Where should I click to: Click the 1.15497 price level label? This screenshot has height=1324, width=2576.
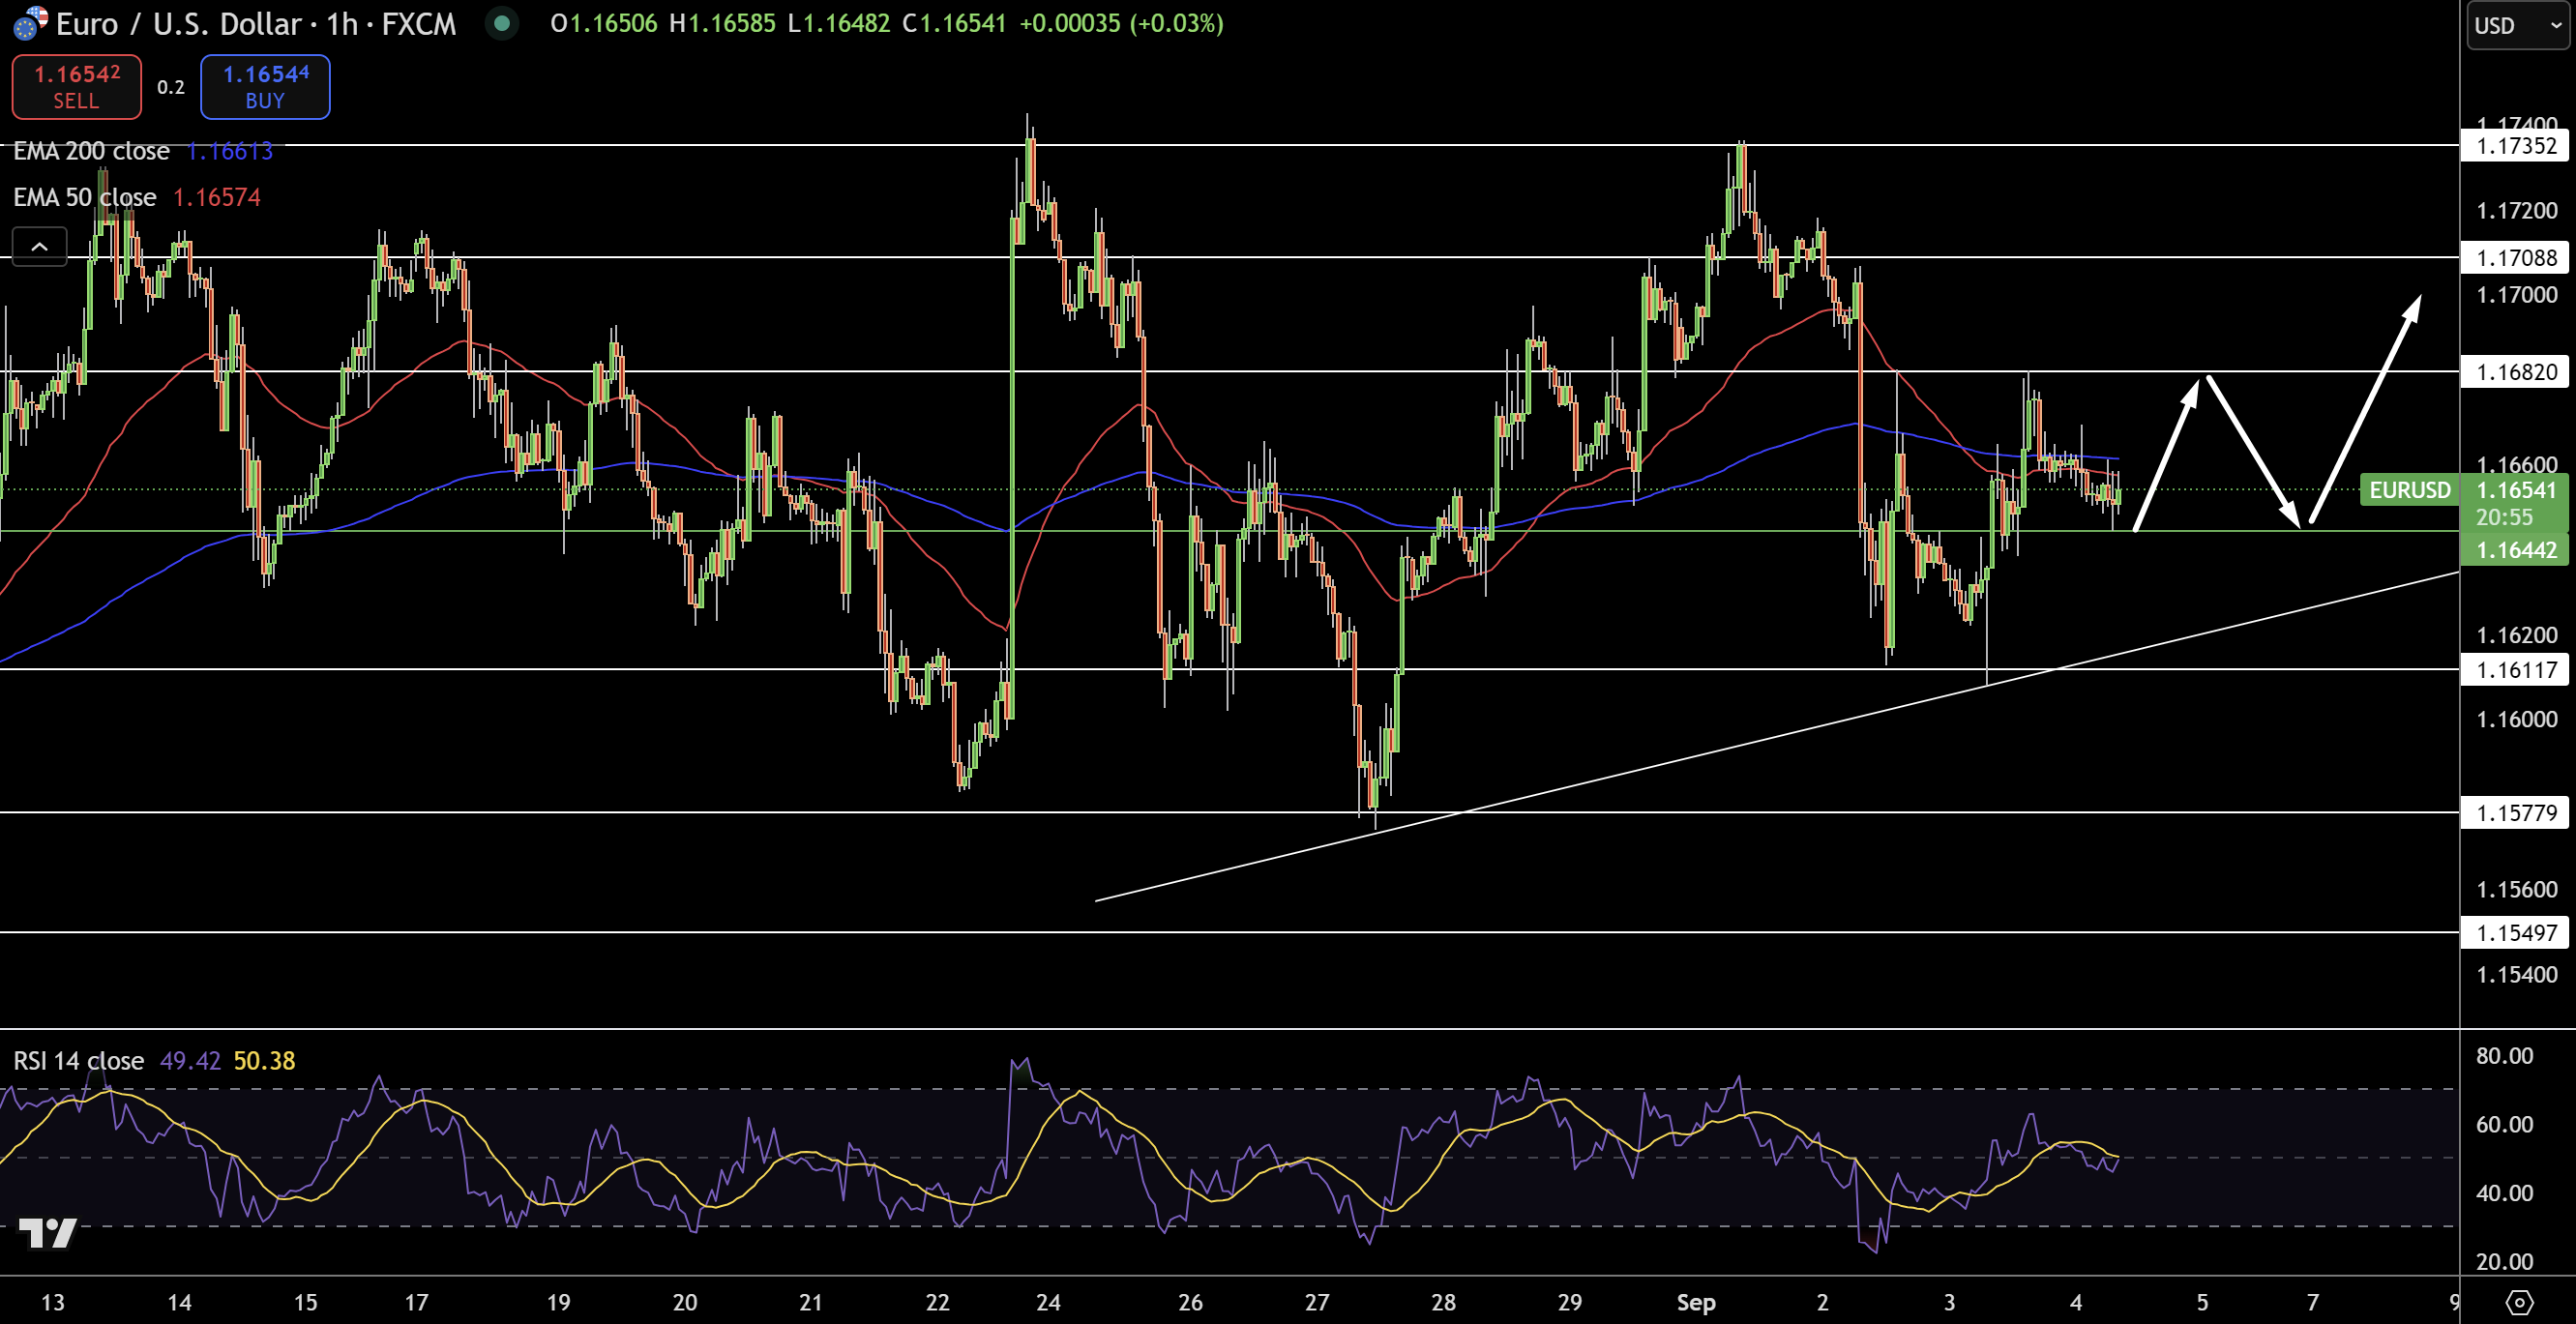click(x=2516, y=933)
